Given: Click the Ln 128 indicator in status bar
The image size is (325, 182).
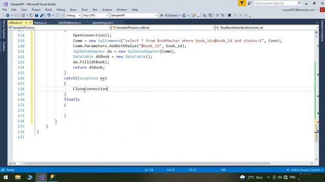Looking at the screenshot, I should (149, 170).
